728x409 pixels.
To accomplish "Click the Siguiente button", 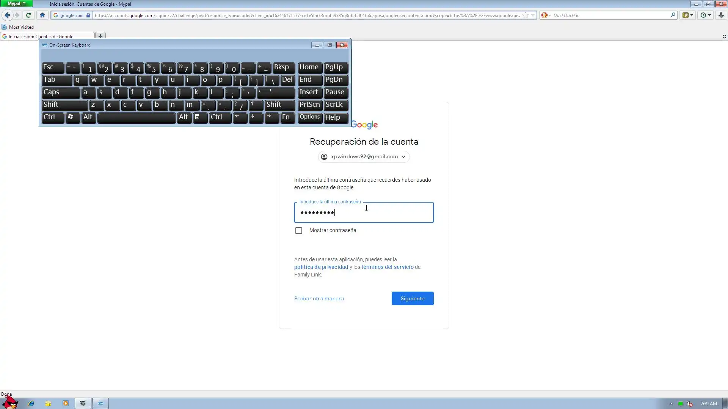I will [x=412, y=298].
